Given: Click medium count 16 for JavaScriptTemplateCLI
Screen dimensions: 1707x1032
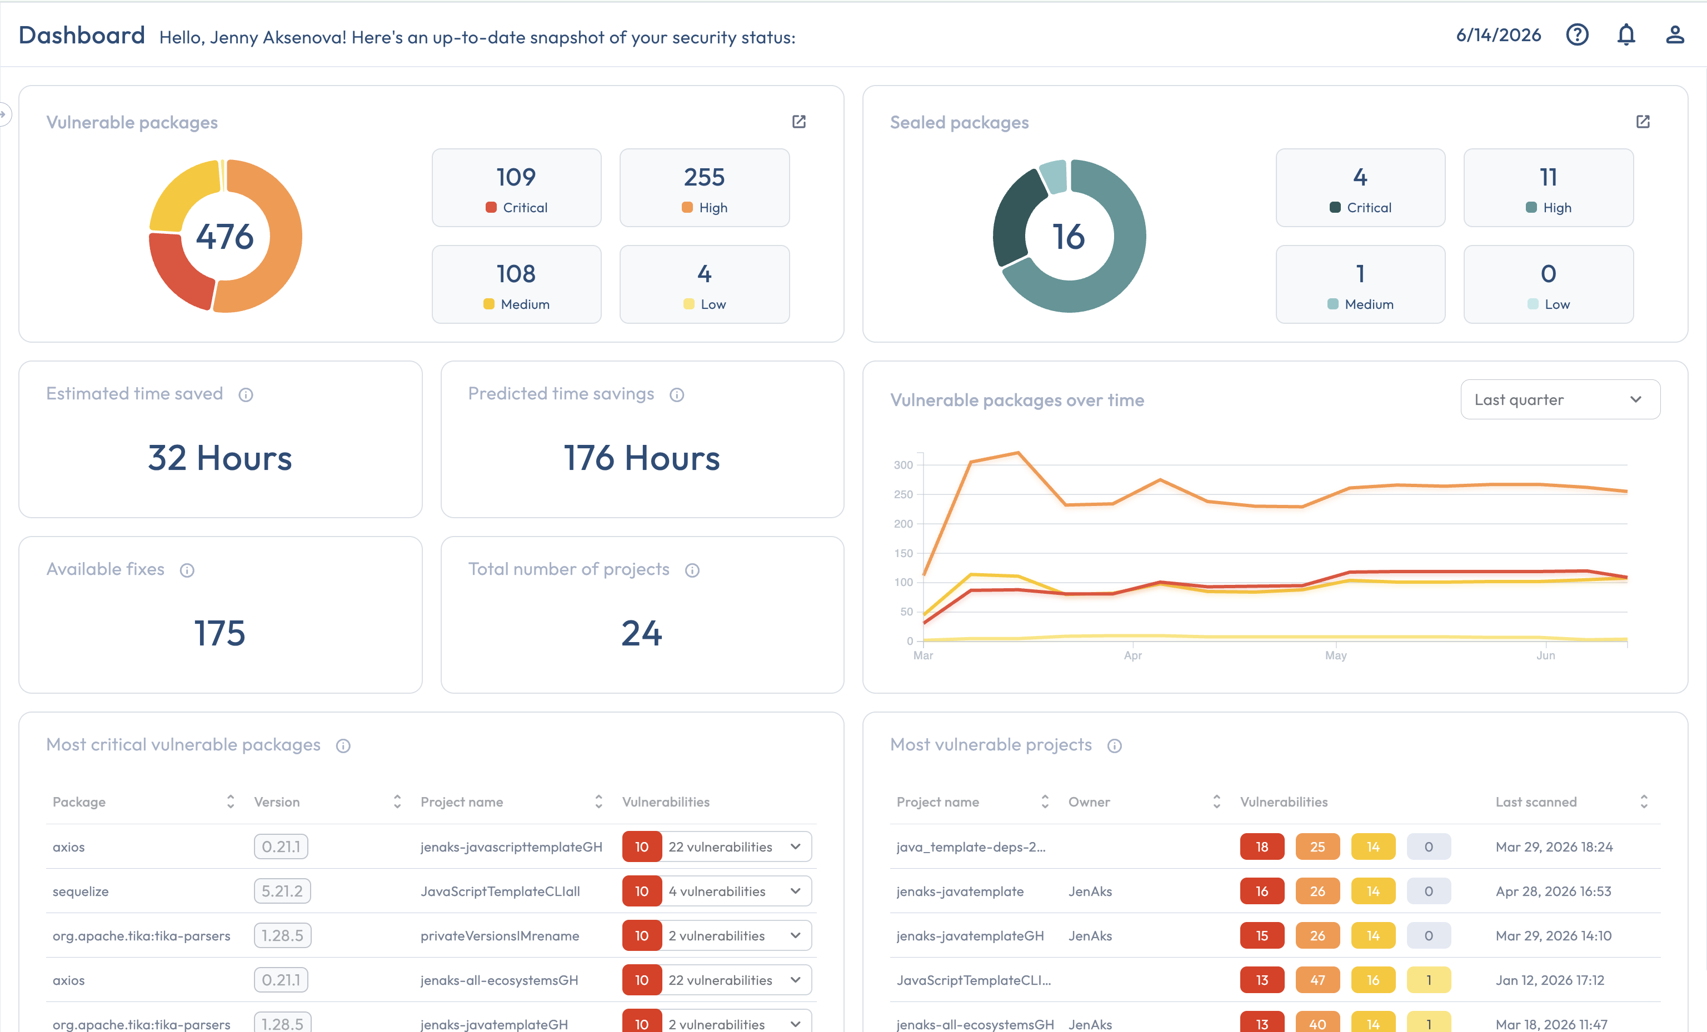Looking at the screenshot, I should pos(1372,979).
